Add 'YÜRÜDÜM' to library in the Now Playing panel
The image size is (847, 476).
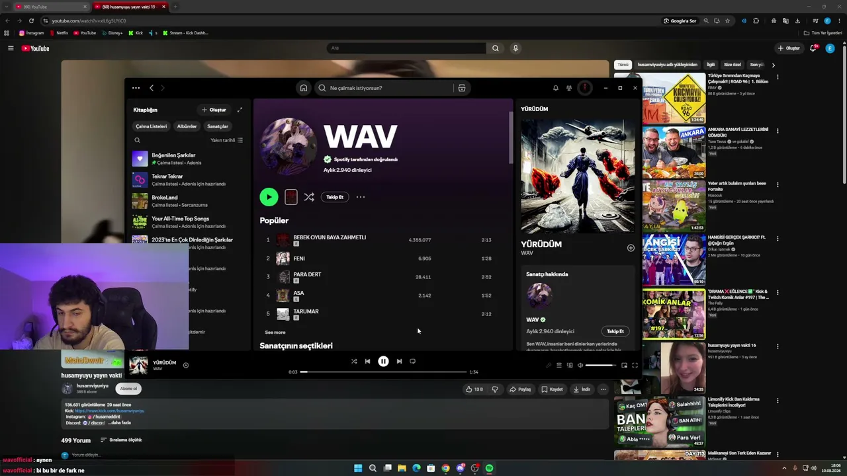[631, 248]
